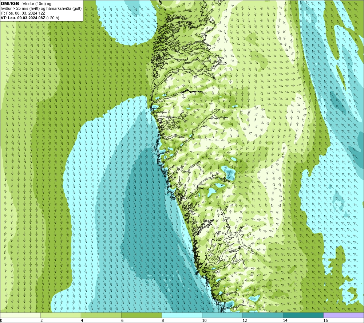This screenshot has width=364, height=323.
Task: Click the legend scale label '2'
Action: point(41,321)
